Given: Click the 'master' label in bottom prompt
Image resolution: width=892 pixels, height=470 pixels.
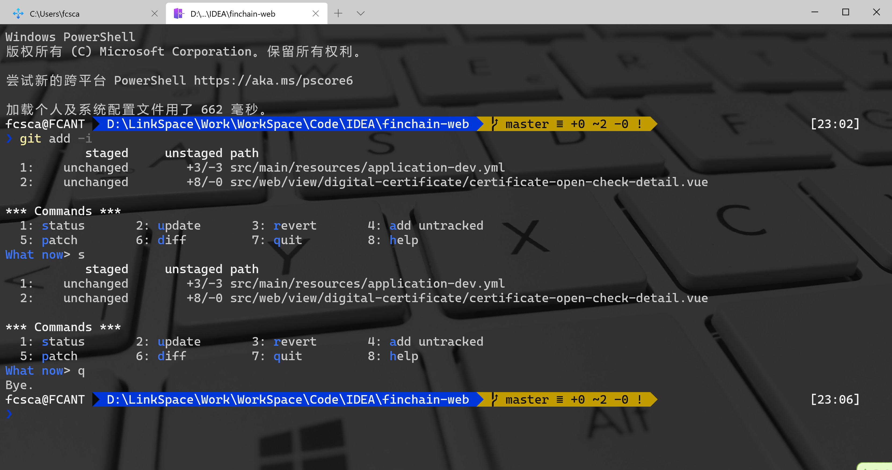Looking at the screenshot, I should coord(527,399).
